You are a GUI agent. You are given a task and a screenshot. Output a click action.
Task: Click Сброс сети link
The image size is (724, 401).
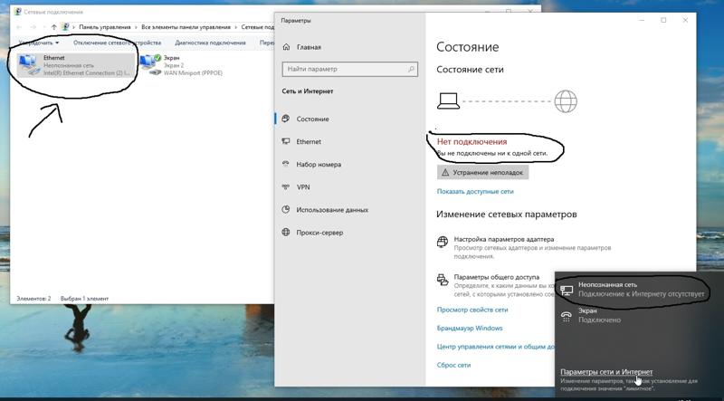[x=454, y=365]
